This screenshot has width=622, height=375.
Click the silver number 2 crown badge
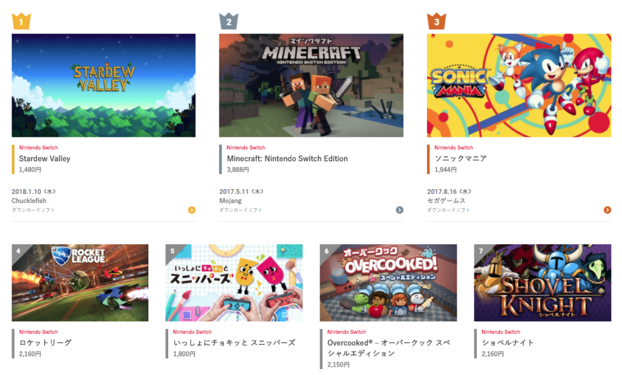(229, 21)
